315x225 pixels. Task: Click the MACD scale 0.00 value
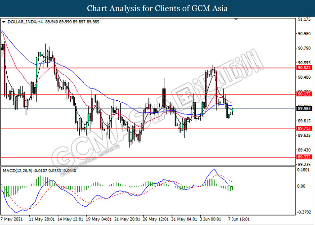coord(301,186)
